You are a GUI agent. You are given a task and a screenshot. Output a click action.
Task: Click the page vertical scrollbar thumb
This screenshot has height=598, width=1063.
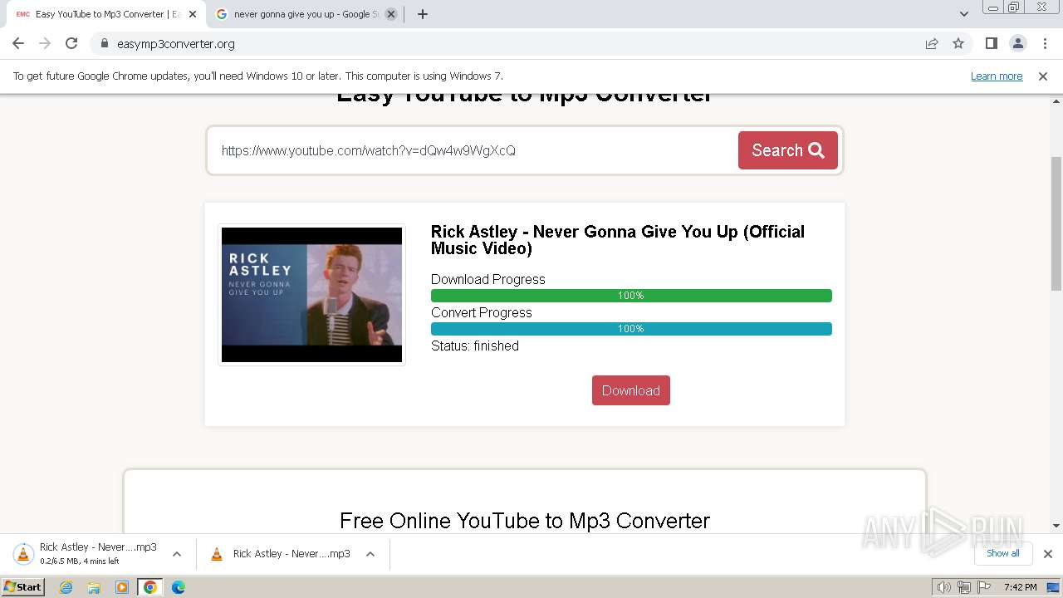coord(1056,223)
